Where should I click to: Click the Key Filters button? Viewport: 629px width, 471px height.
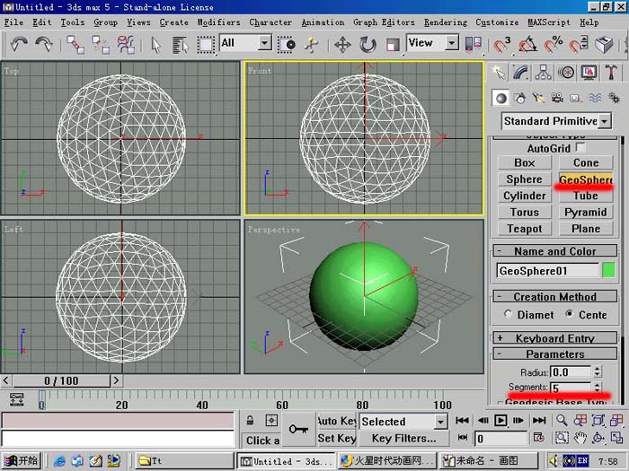pyautogui.click(x=403, y=438)
